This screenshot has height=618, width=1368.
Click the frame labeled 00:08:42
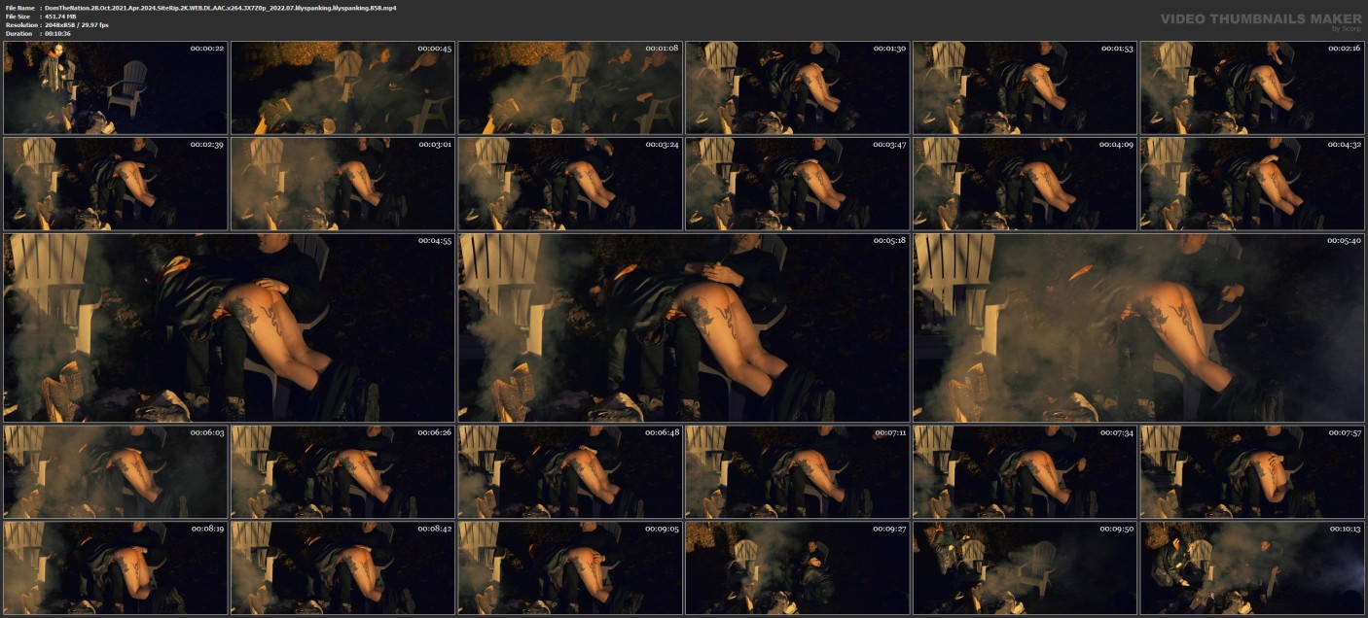[x=342, y=567]
